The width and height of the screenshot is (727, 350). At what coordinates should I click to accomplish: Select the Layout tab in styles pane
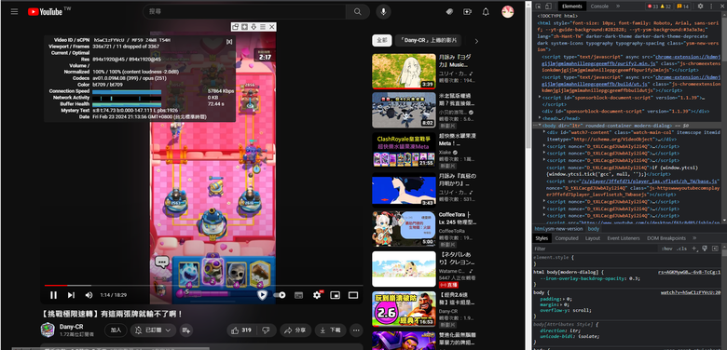click(593, 238)
